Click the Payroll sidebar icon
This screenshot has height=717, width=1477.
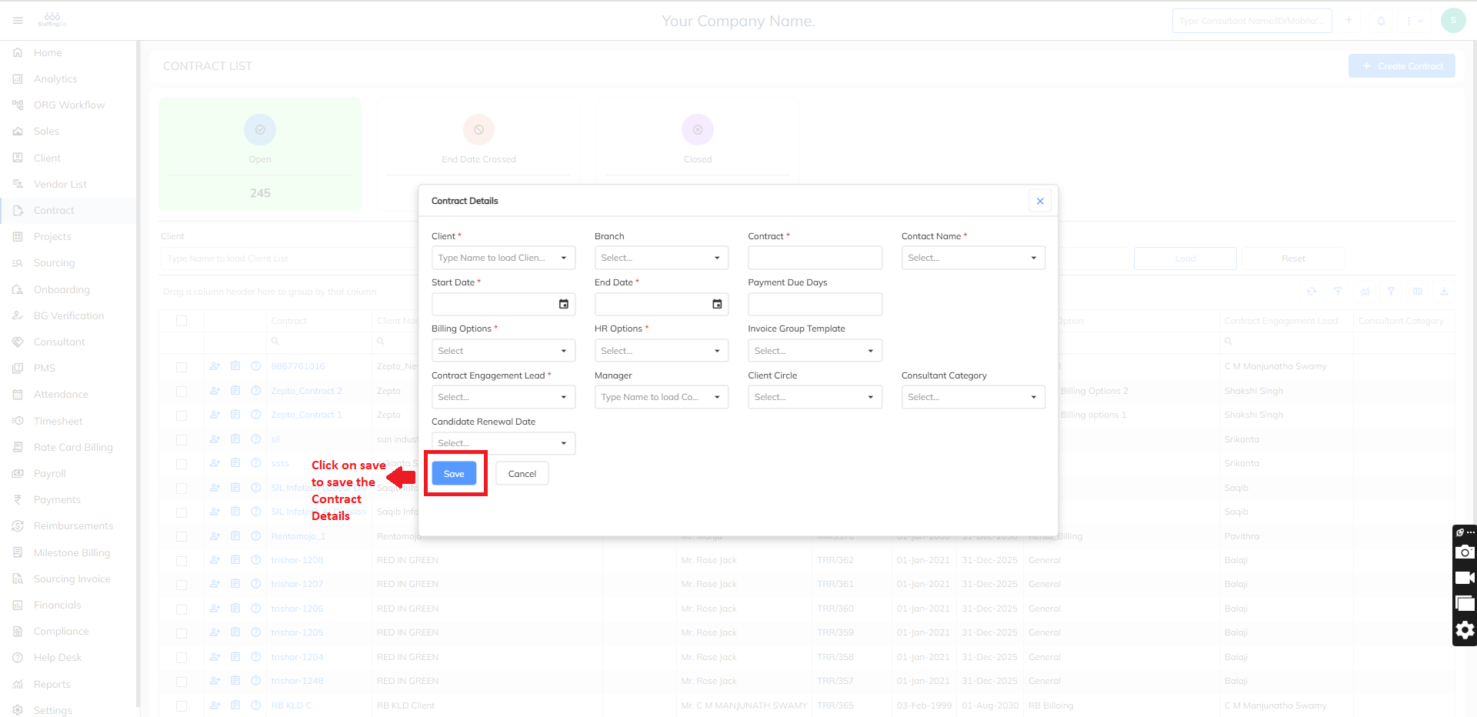coord(18,473)
